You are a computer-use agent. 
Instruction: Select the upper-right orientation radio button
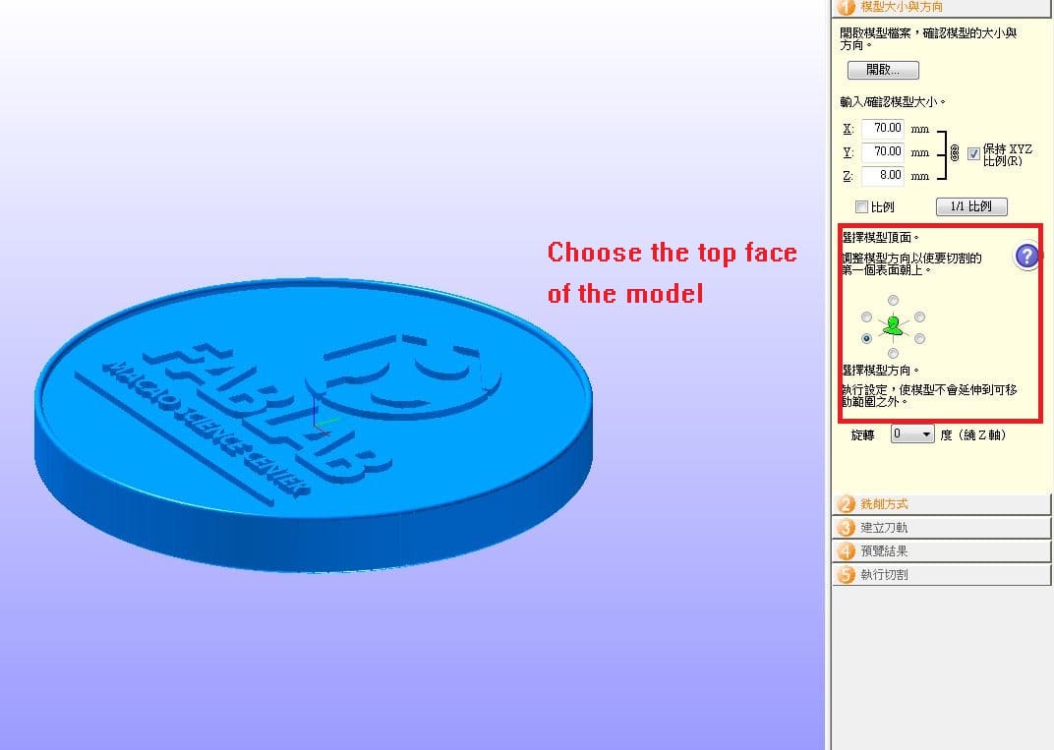click(919, 317)
